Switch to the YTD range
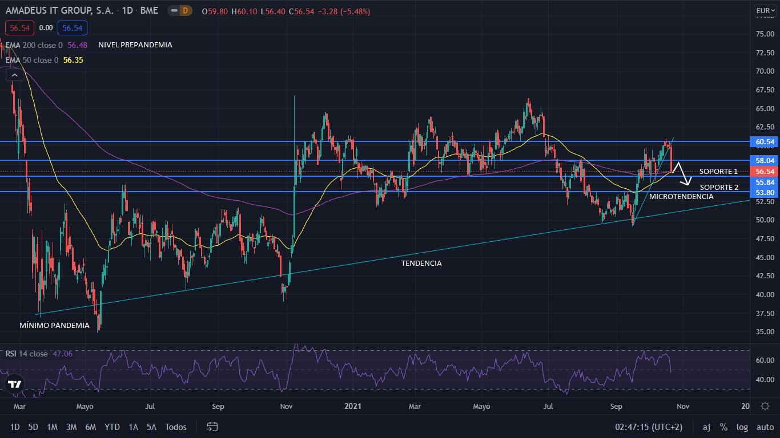 click(112, 427)
